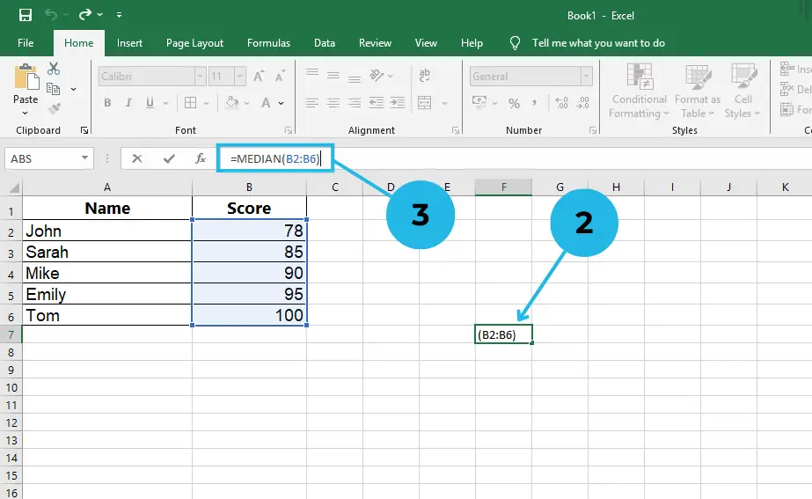Image resolution: width=812 pixels, height=499 pixels.
Task: Open the font size 11 dropdown
Action: 239,77
